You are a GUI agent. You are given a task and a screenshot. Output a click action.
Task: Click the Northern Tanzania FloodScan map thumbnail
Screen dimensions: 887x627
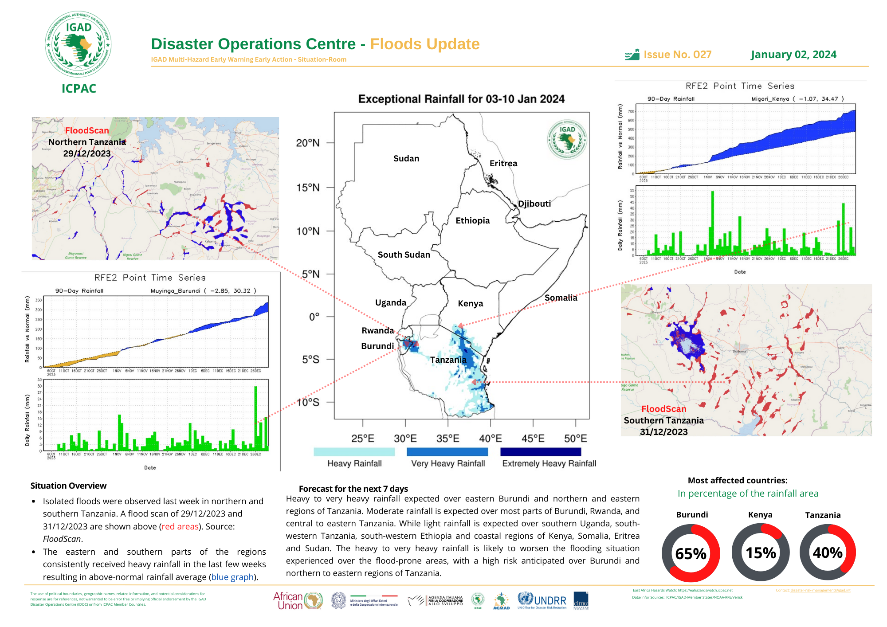tap(155, 188)
